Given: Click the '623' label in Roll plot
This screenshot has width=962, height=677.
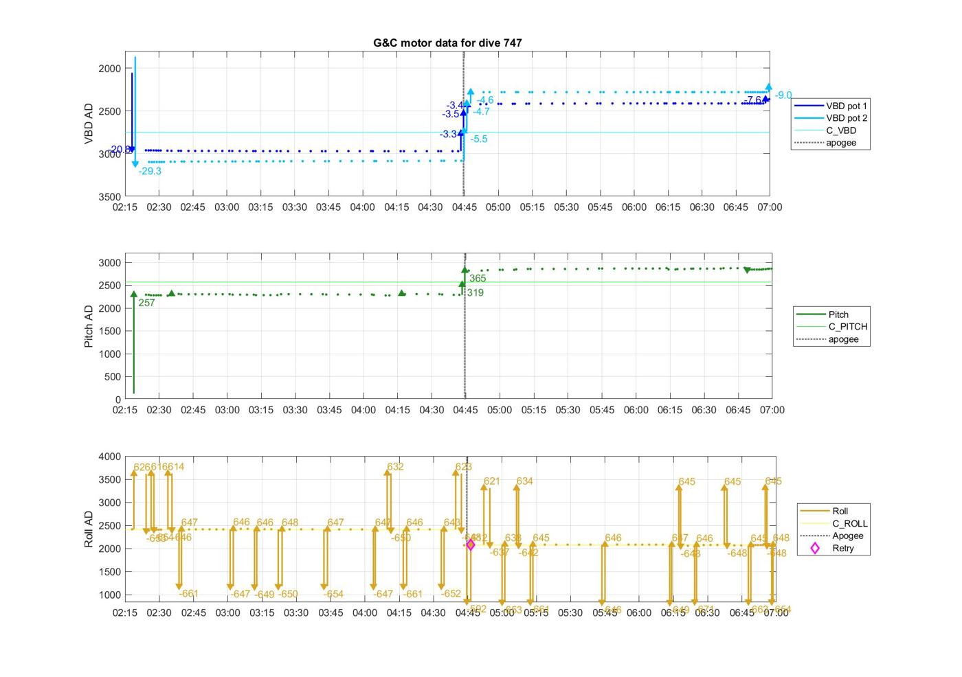Looking at the screenshot, I should coord(463,466).
